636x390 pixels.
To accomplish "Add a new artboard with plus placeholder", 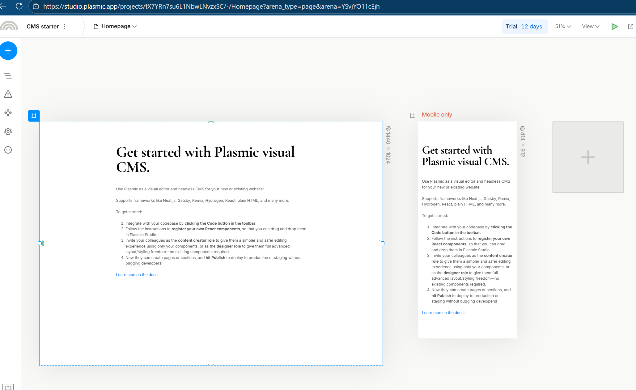I will [588, 157].
